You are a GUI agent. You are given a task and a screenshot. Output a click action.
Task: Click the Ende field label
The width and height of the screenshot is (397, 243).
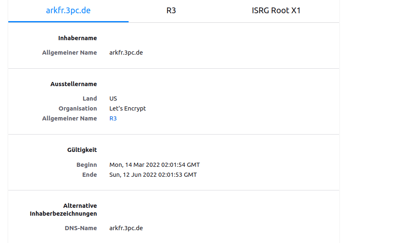[x=89, y=175]
